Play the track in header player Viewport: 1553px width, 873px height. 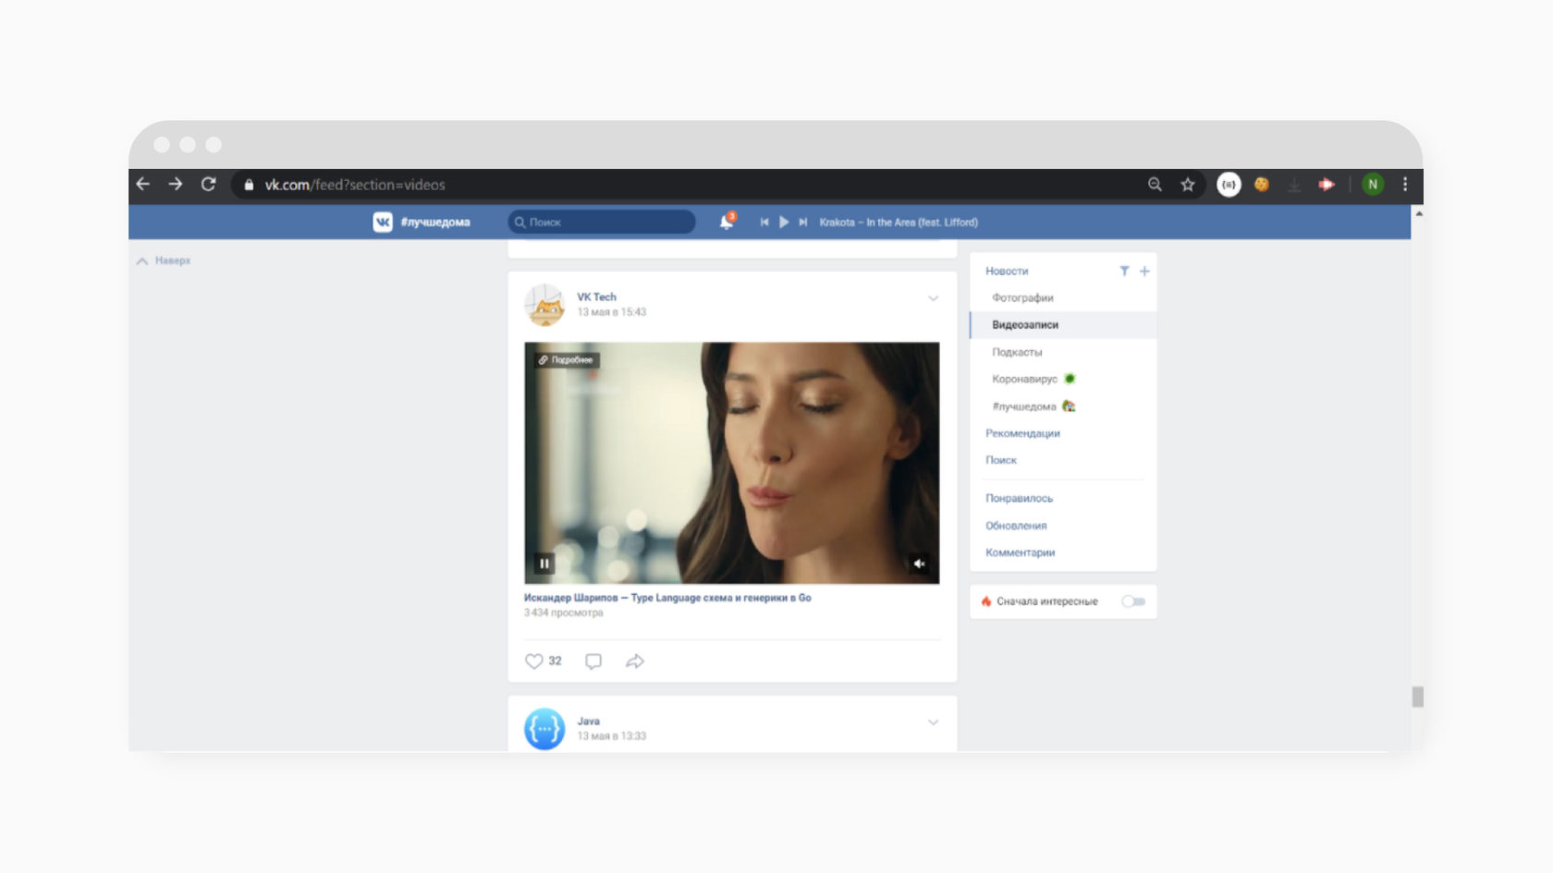(784, 222)
